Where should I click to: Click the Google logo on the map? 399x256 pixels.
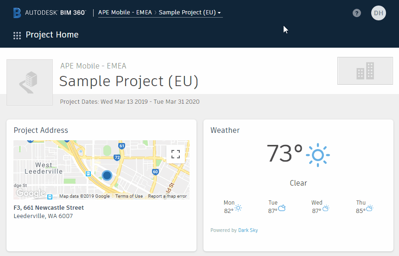tap(30, 193)
